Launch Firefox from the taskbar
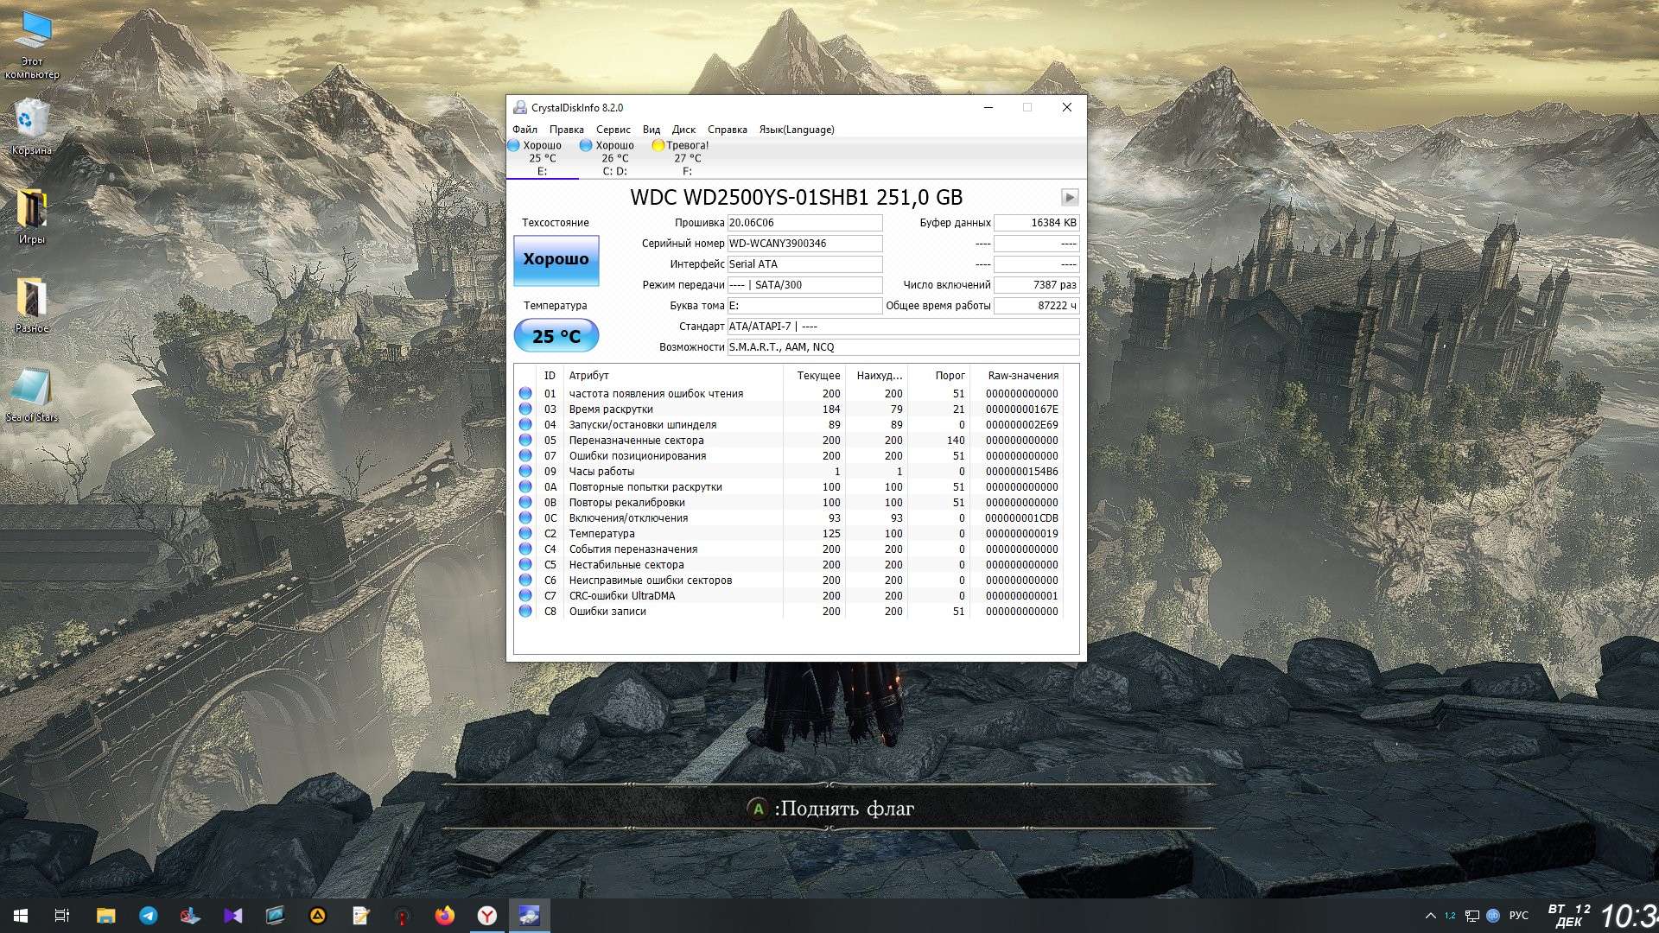The height and width of the screenshot is (933, 1659). [x=445, y=916]
